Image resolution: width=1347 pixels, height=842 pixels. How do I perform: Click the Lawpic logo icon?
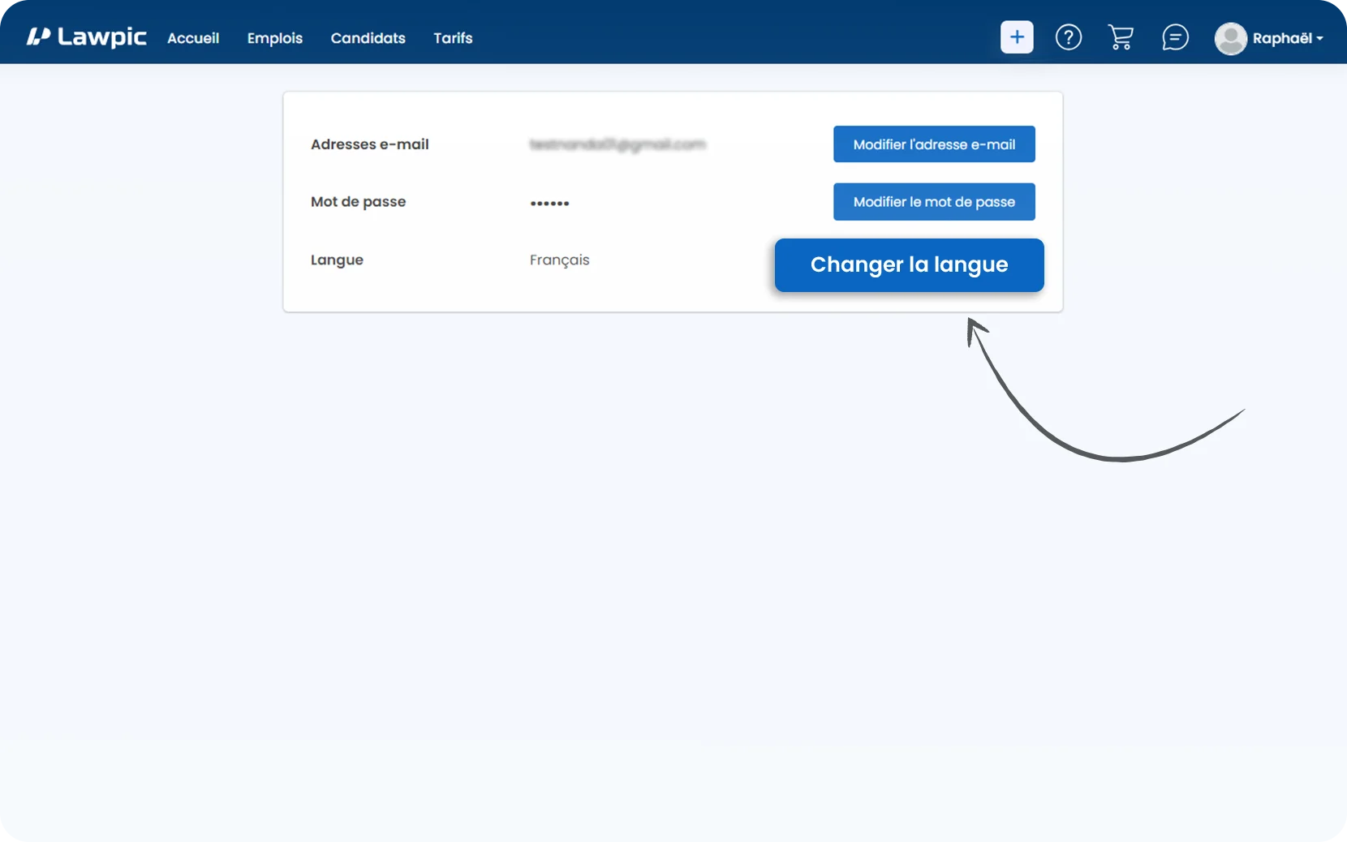pos(38,37)
